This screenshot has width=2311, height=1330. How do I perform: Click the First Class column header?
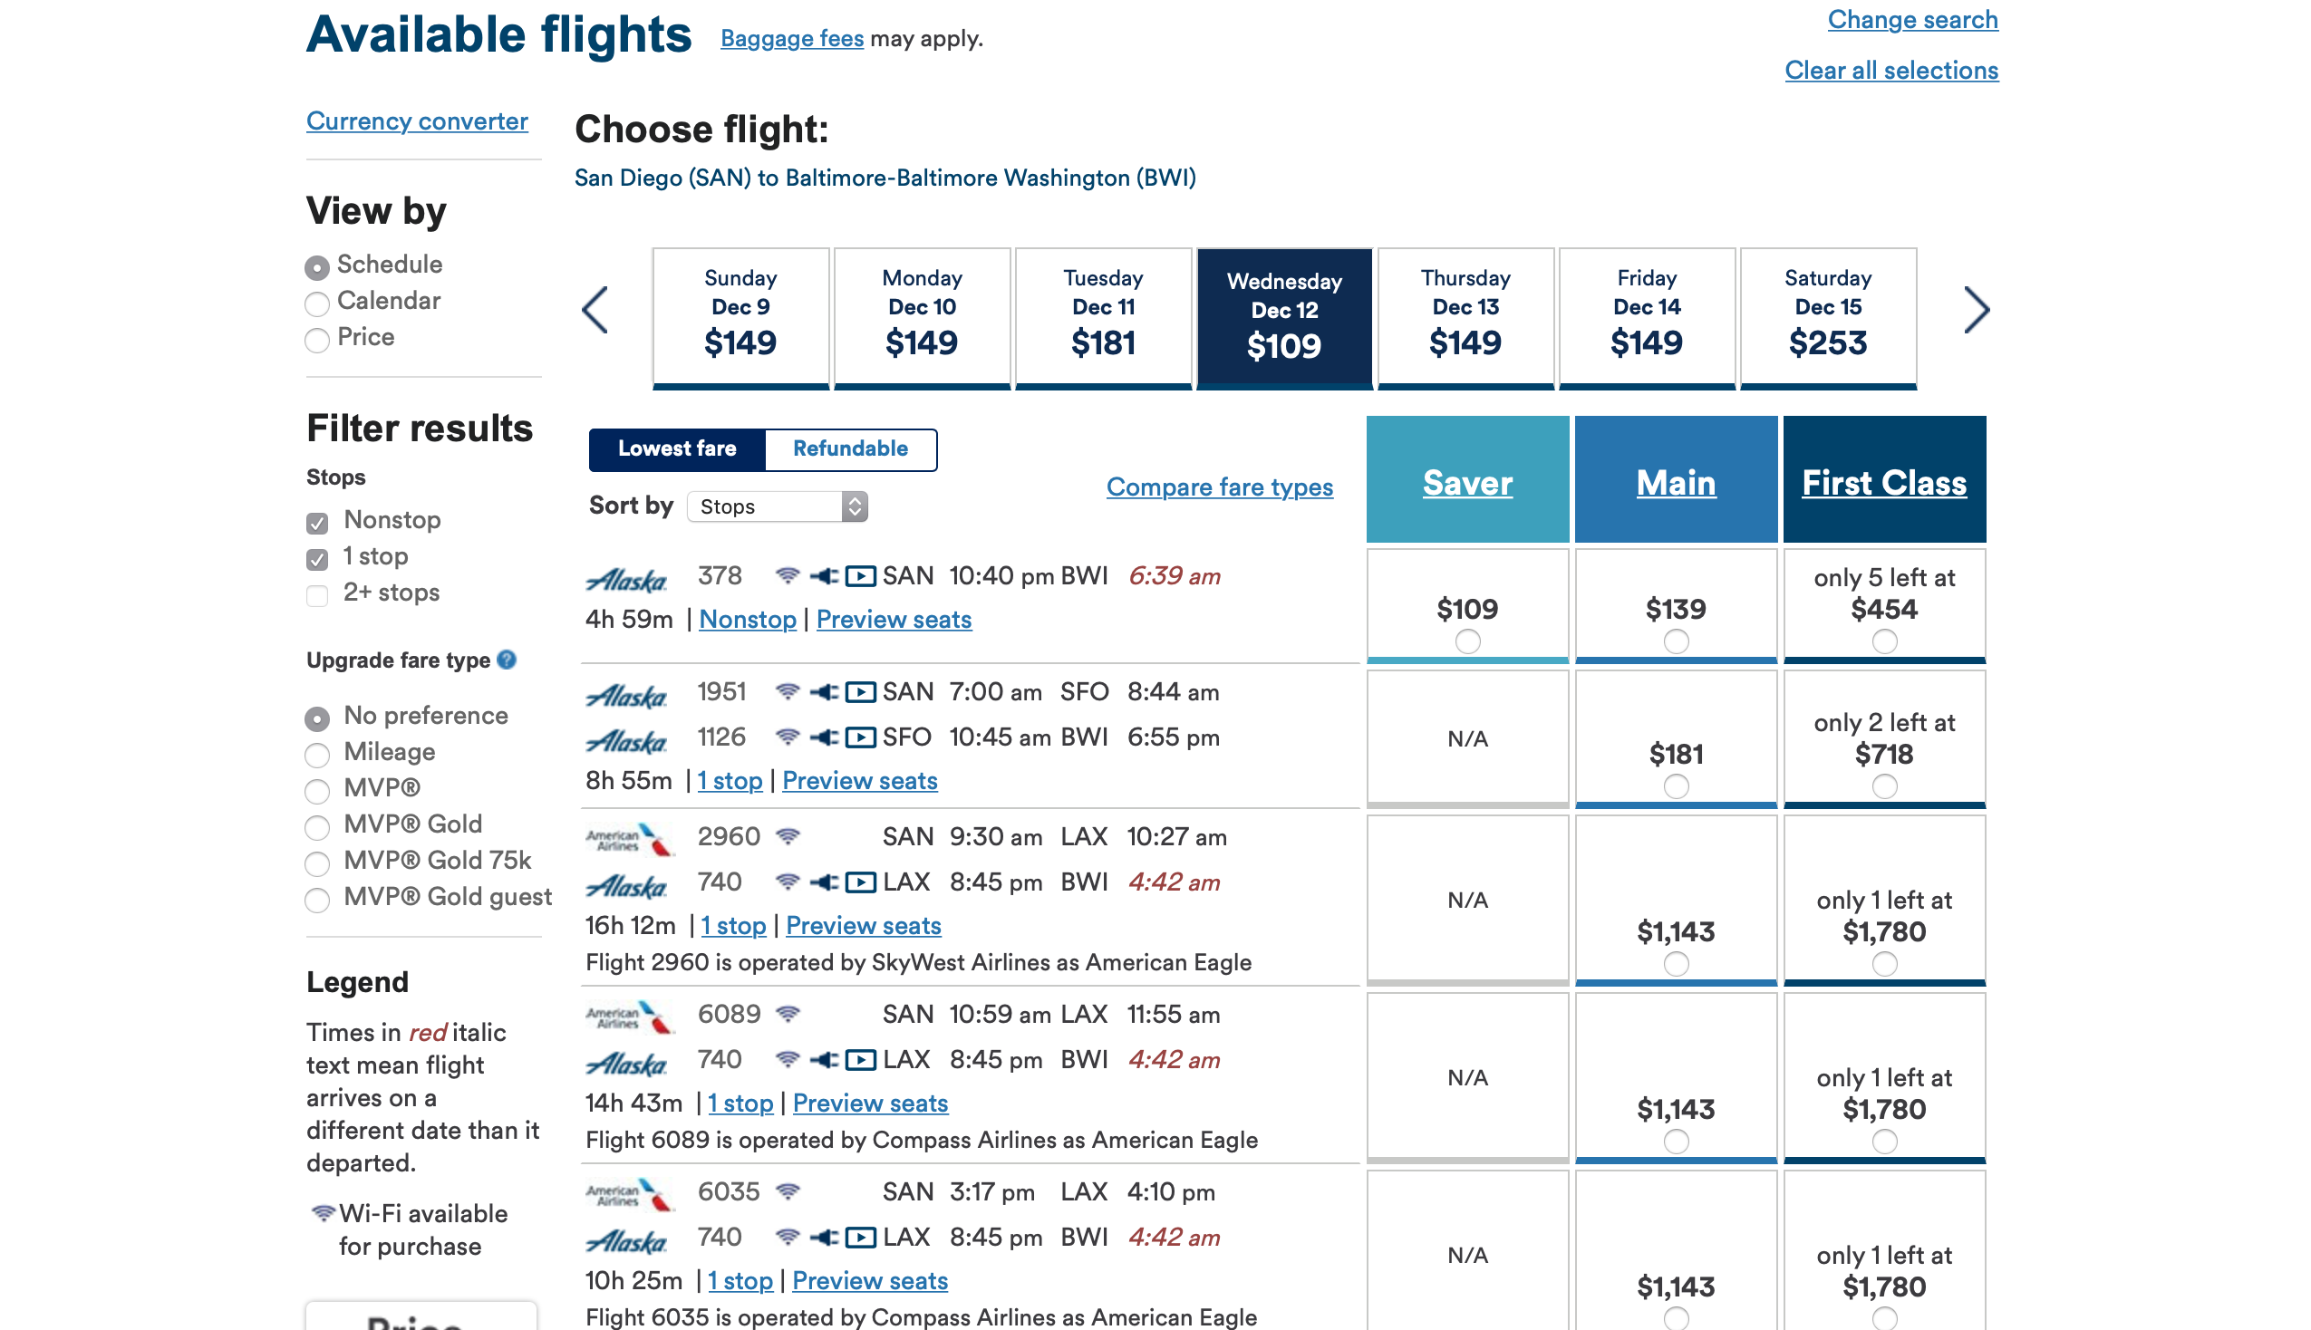point(1883,482)
